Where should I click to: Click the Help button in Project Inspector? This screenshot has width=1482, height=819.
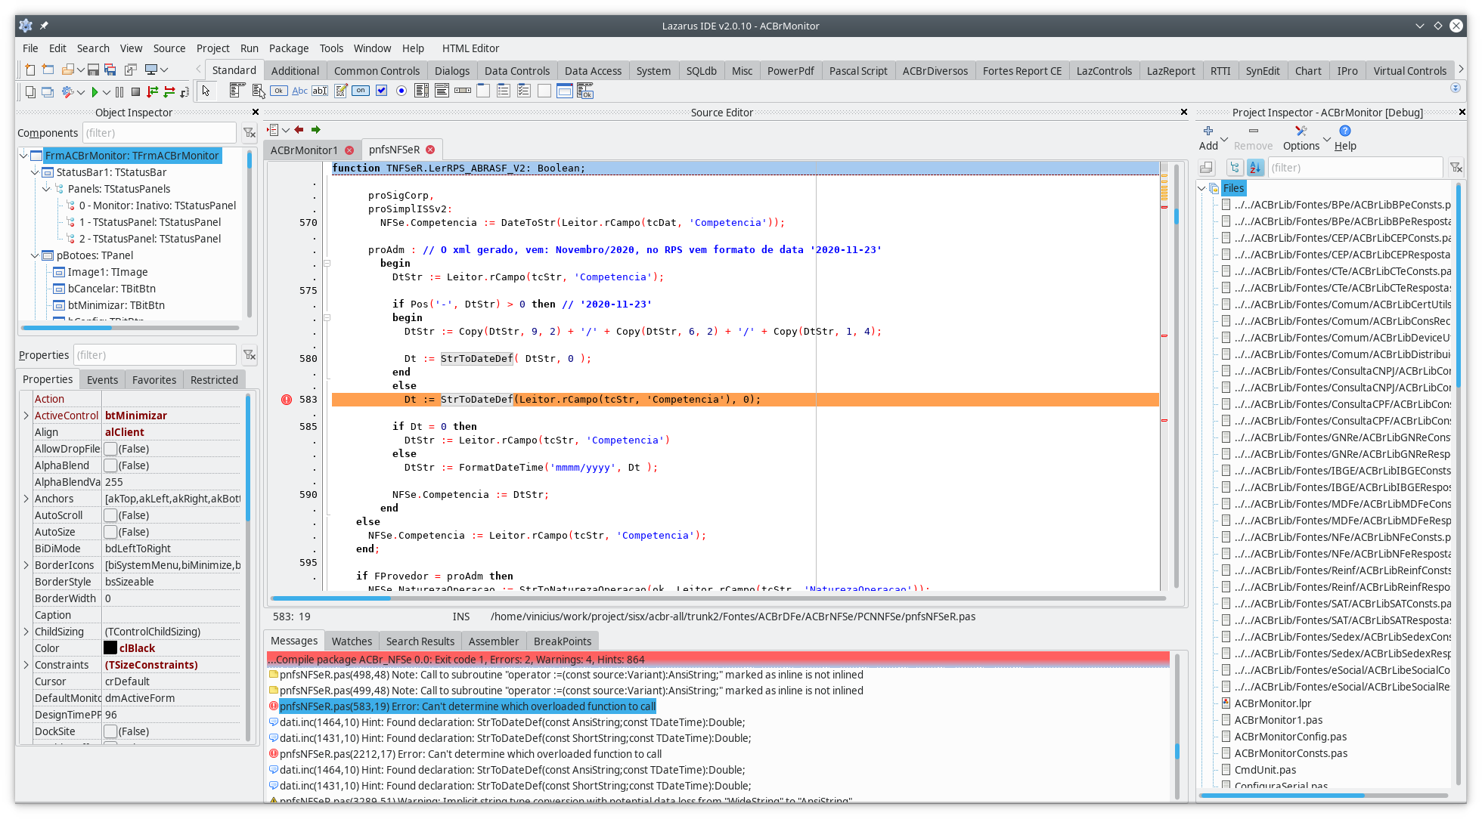pos(1345,138)
